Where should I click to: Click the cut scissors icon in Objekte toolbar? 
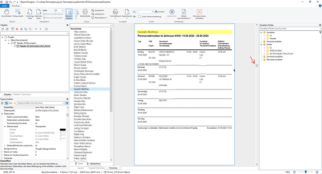[x=21, y=29]
